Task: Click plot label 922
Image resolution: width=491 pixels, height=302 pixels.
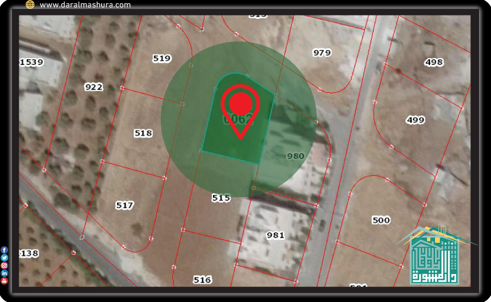Action: coord(94,87)
